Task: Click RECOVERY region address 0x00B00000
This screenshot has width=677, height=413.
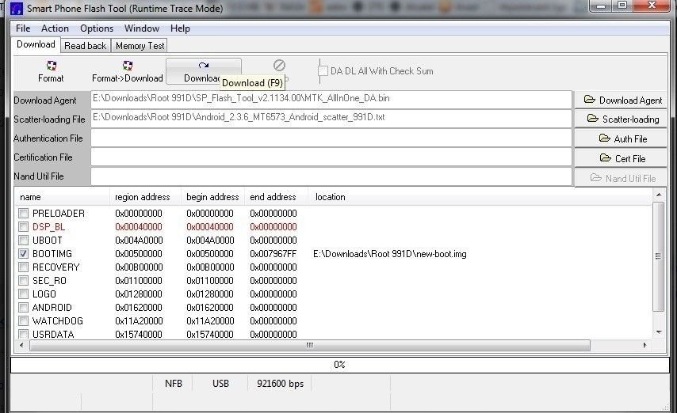Action: tap(139, 267)
